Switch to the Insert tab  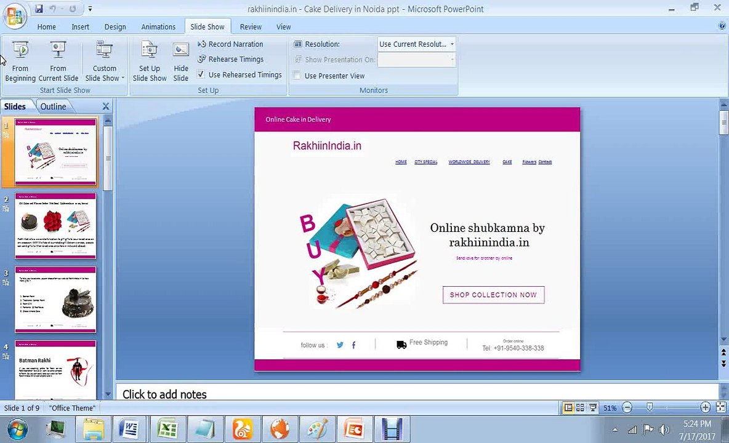(x=81, y=27)
